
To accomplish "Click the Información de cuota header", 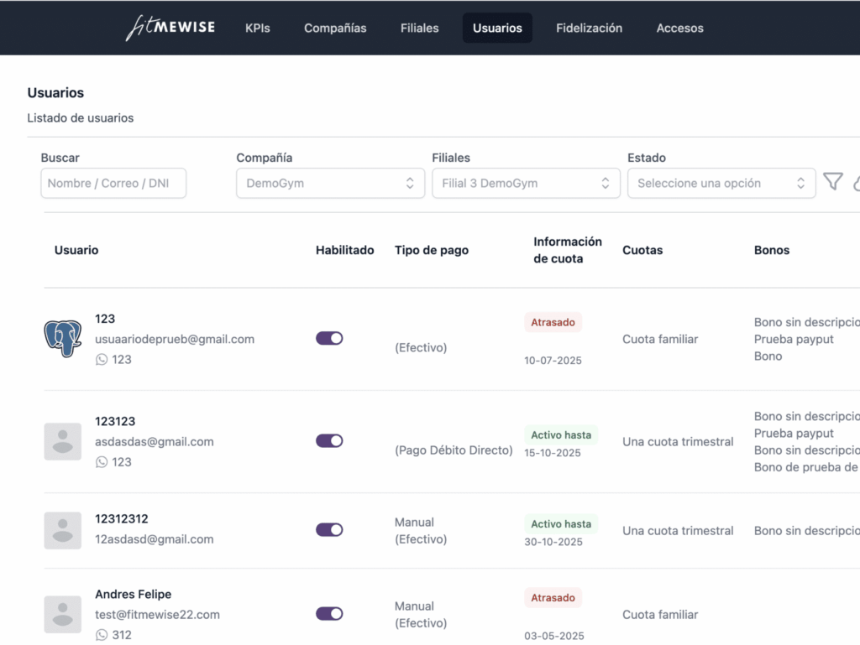I will coord(568,250).
